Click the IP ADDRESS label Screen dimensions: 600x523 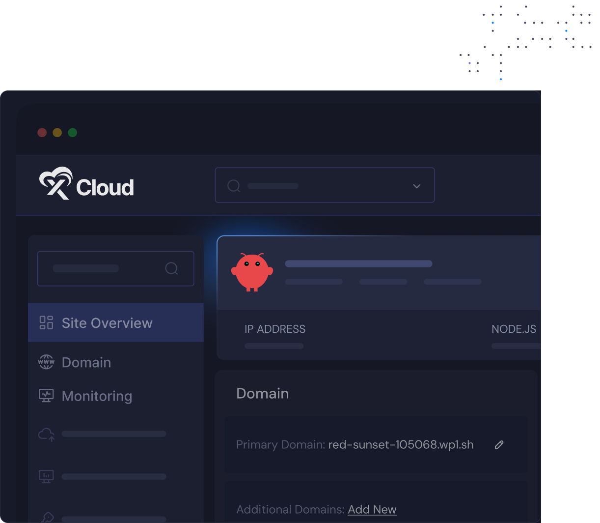click(x=275, y=329)
